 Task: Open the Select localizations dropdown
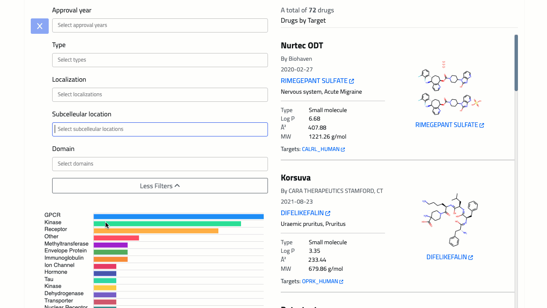click(160, 95)
